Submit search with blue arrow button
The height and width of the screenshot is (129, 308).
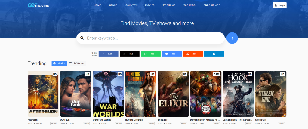click(232, 38)
